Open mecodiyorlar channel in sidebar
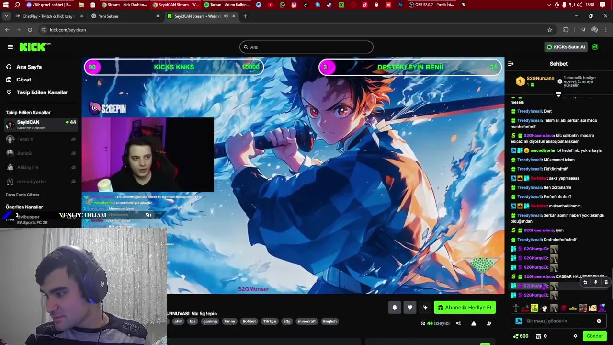This screenshot has height=345, width=613. click(x=41, y=182)
